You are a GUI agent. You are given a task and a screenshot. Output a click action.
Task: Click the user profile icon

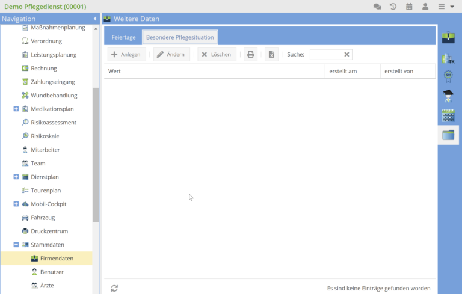tap(425, 7)
